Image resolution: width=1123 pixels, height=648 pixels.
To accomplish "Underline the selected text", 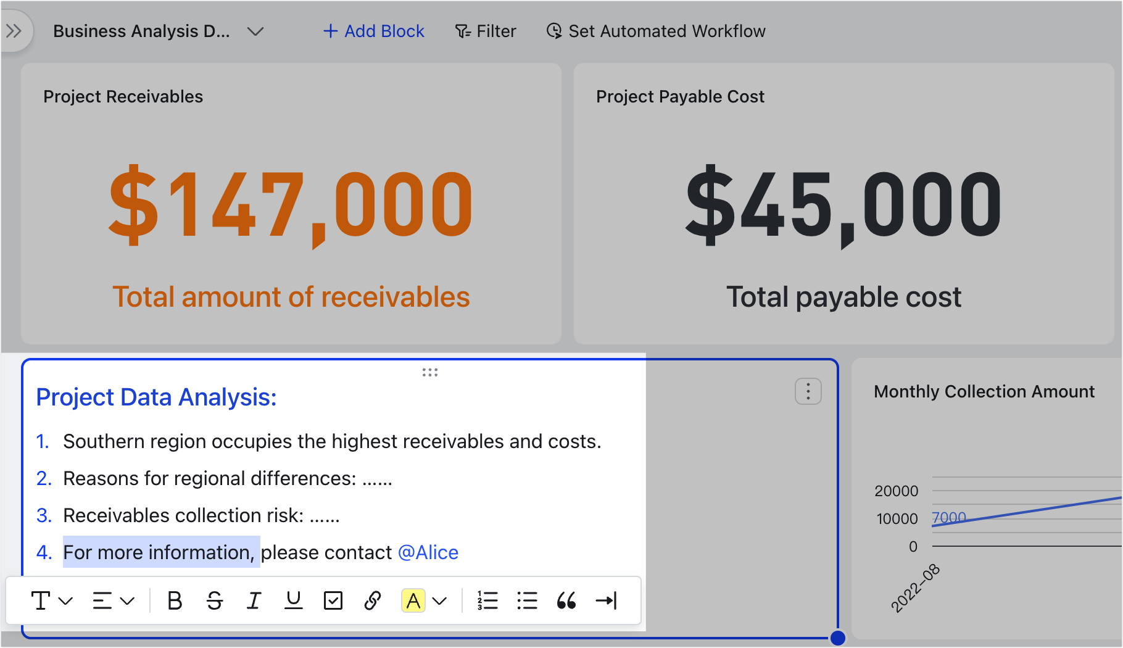I will (294, 600).
